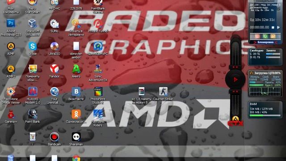The image size is (286, 161).
Task: Open MPC-HC media player shortcut
Action: 55,3
